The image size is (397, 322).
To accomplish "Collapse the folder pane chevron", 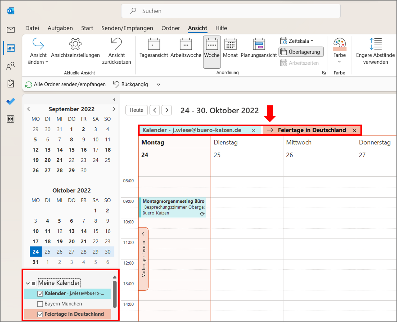I will click(114, 100).
